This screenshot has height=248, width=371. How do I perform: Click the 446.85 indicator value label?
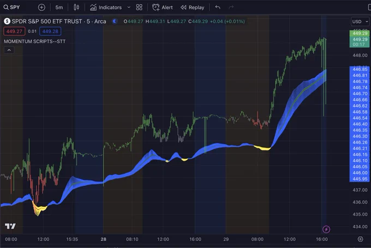[360, 69]
